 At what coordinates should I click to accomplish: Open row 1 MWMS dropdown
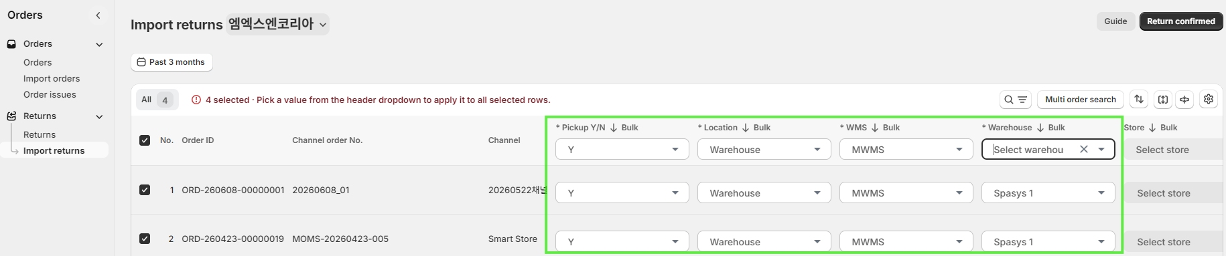pyautogui.click(x=906, y=193)
